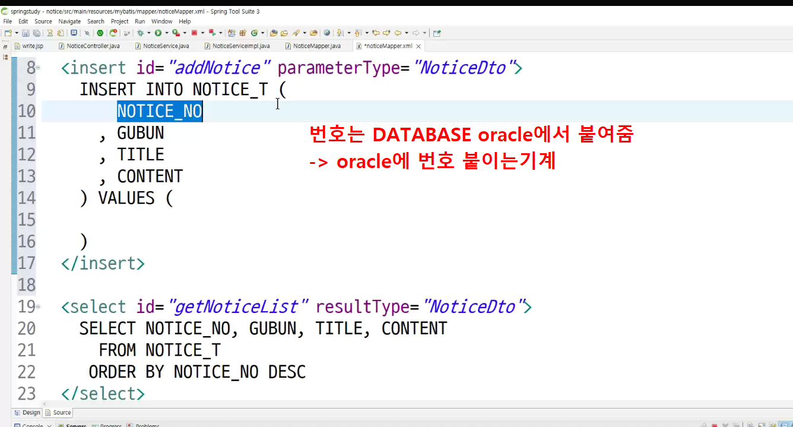The image size is (793, 427).
Task: Switch to the Design view tab
Action: 27,413
